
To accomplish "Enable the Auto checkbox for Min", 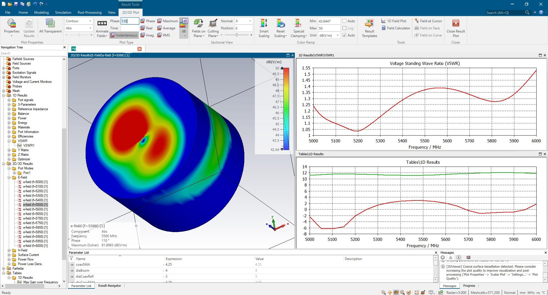I will 344,21.
